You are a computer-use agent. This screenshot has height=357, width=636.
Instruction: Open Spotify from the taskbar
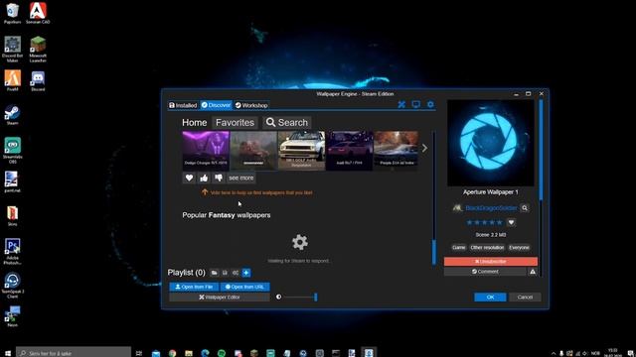click(222, 353)
